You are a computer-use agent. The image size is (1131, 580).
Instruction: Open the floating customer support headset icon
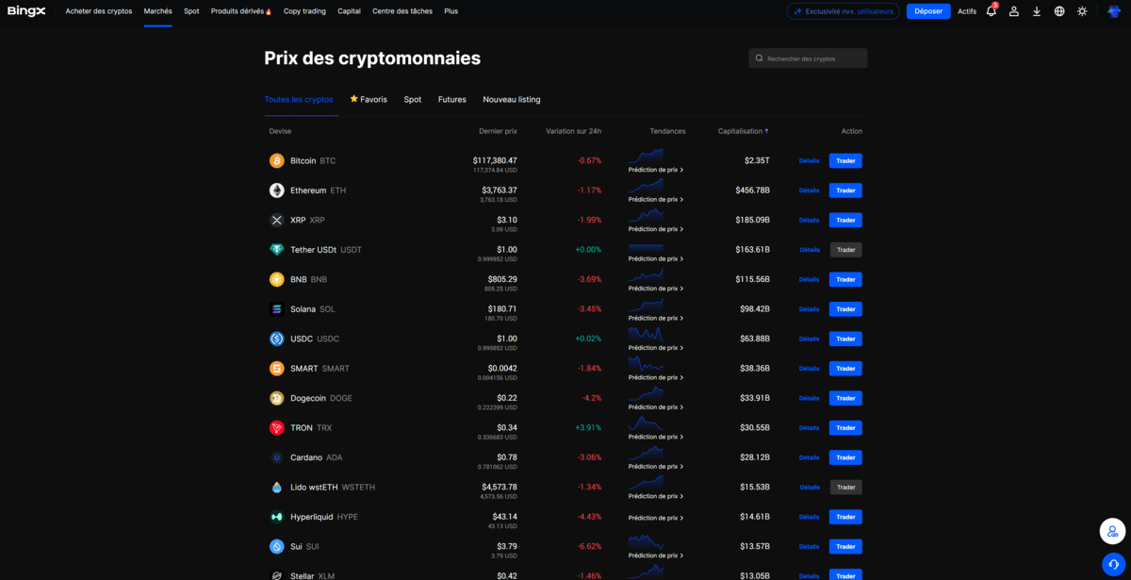coord(1113,564)
